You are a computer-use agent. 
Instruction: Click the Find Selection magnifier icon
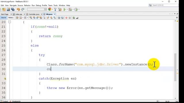pos(31,18)
